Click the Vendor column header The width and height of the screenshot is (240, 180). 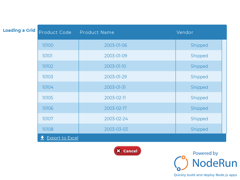[185, 32]
